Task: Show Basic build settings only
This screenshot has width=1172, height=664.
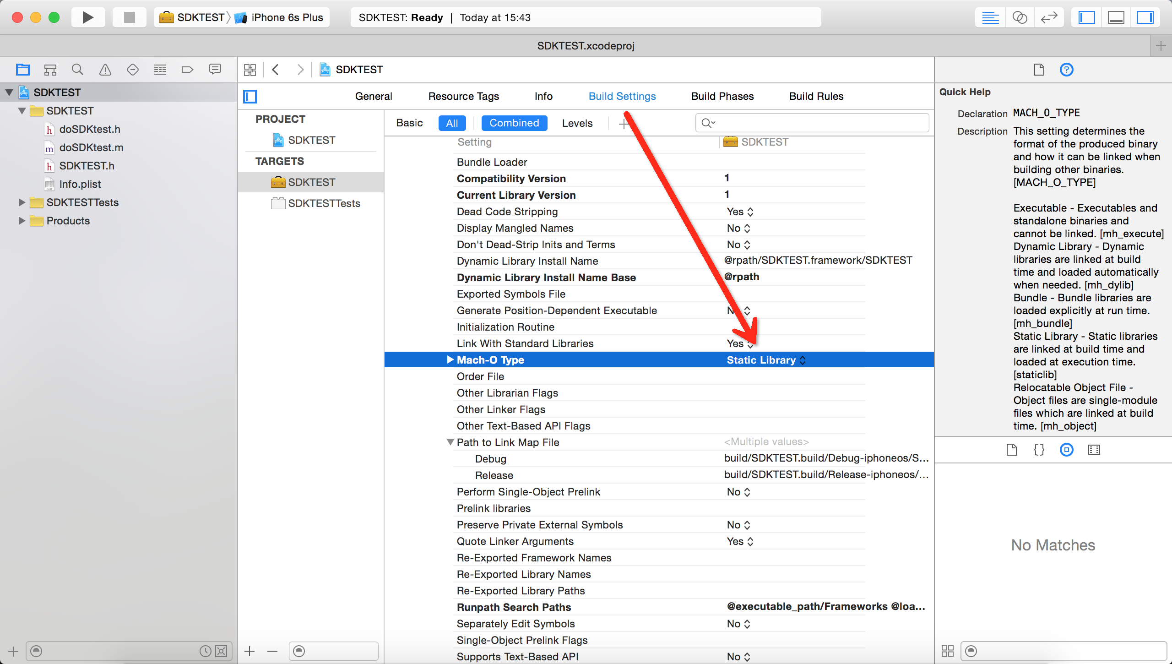Action: tap(409, 123)
